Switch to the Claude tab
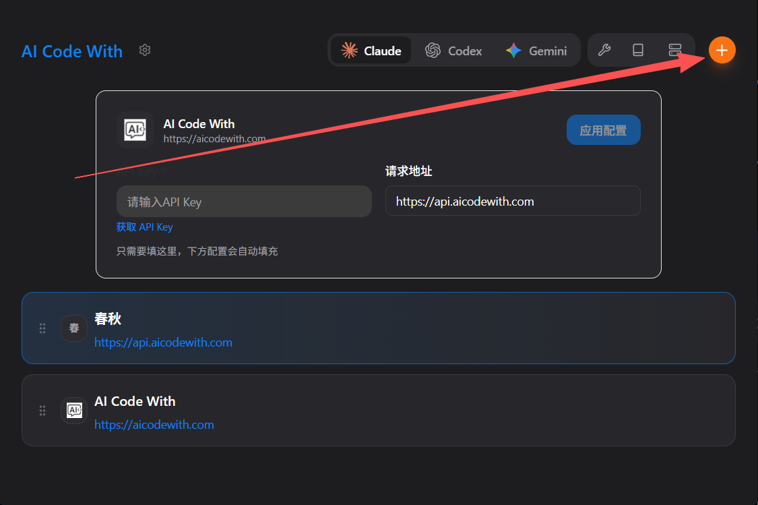The width and height of the screenshot is (758, 505). (371, 51)
